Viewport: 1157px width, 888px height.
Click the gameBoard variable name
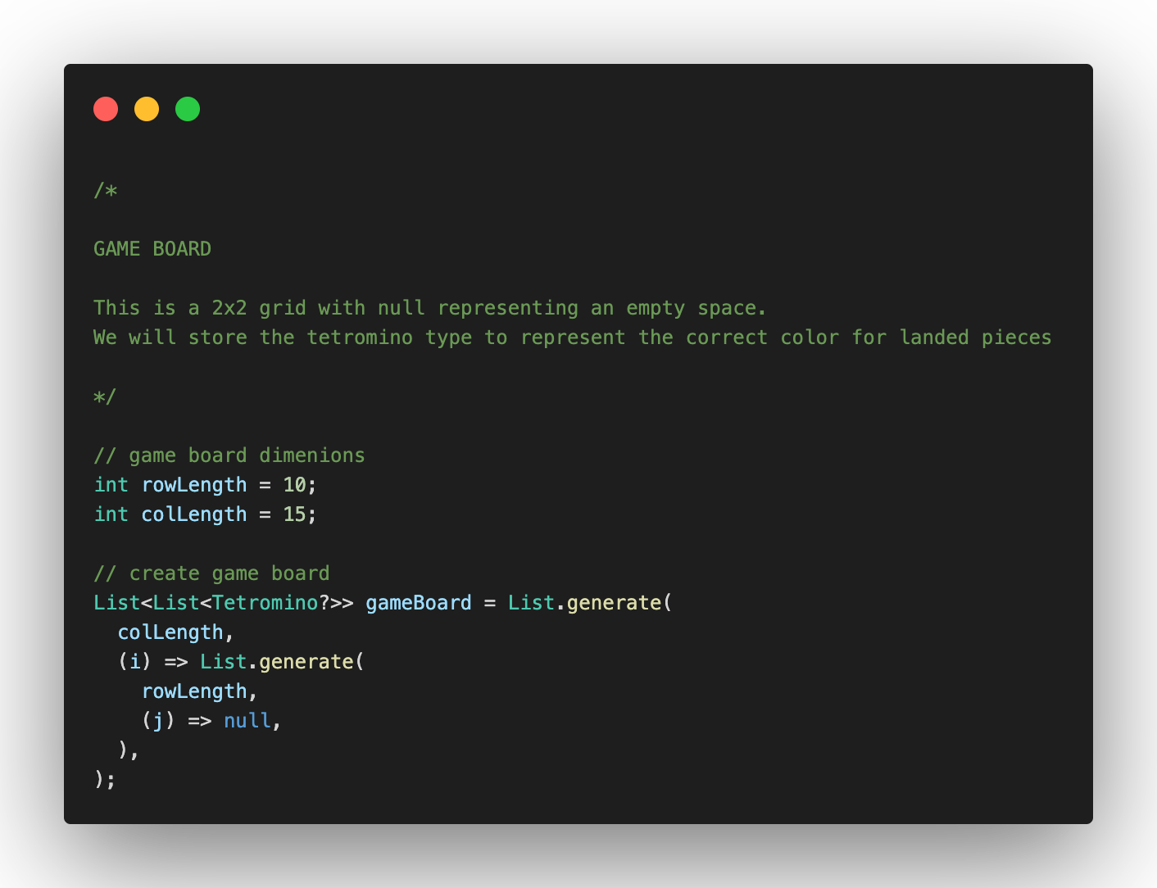point(419,603)
